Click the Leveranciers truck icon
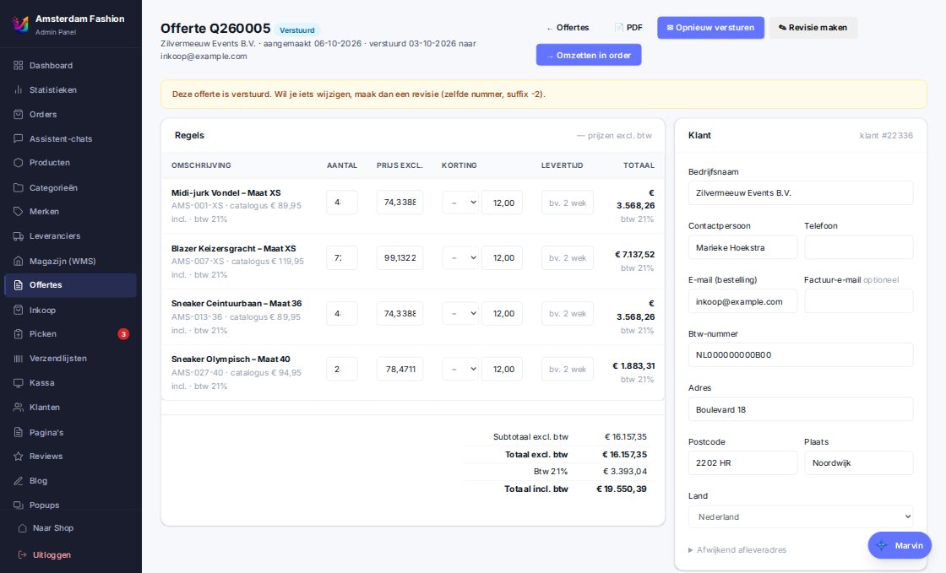Image resolution: width=946 pixels, height=573 pixels. click(18, 236)
